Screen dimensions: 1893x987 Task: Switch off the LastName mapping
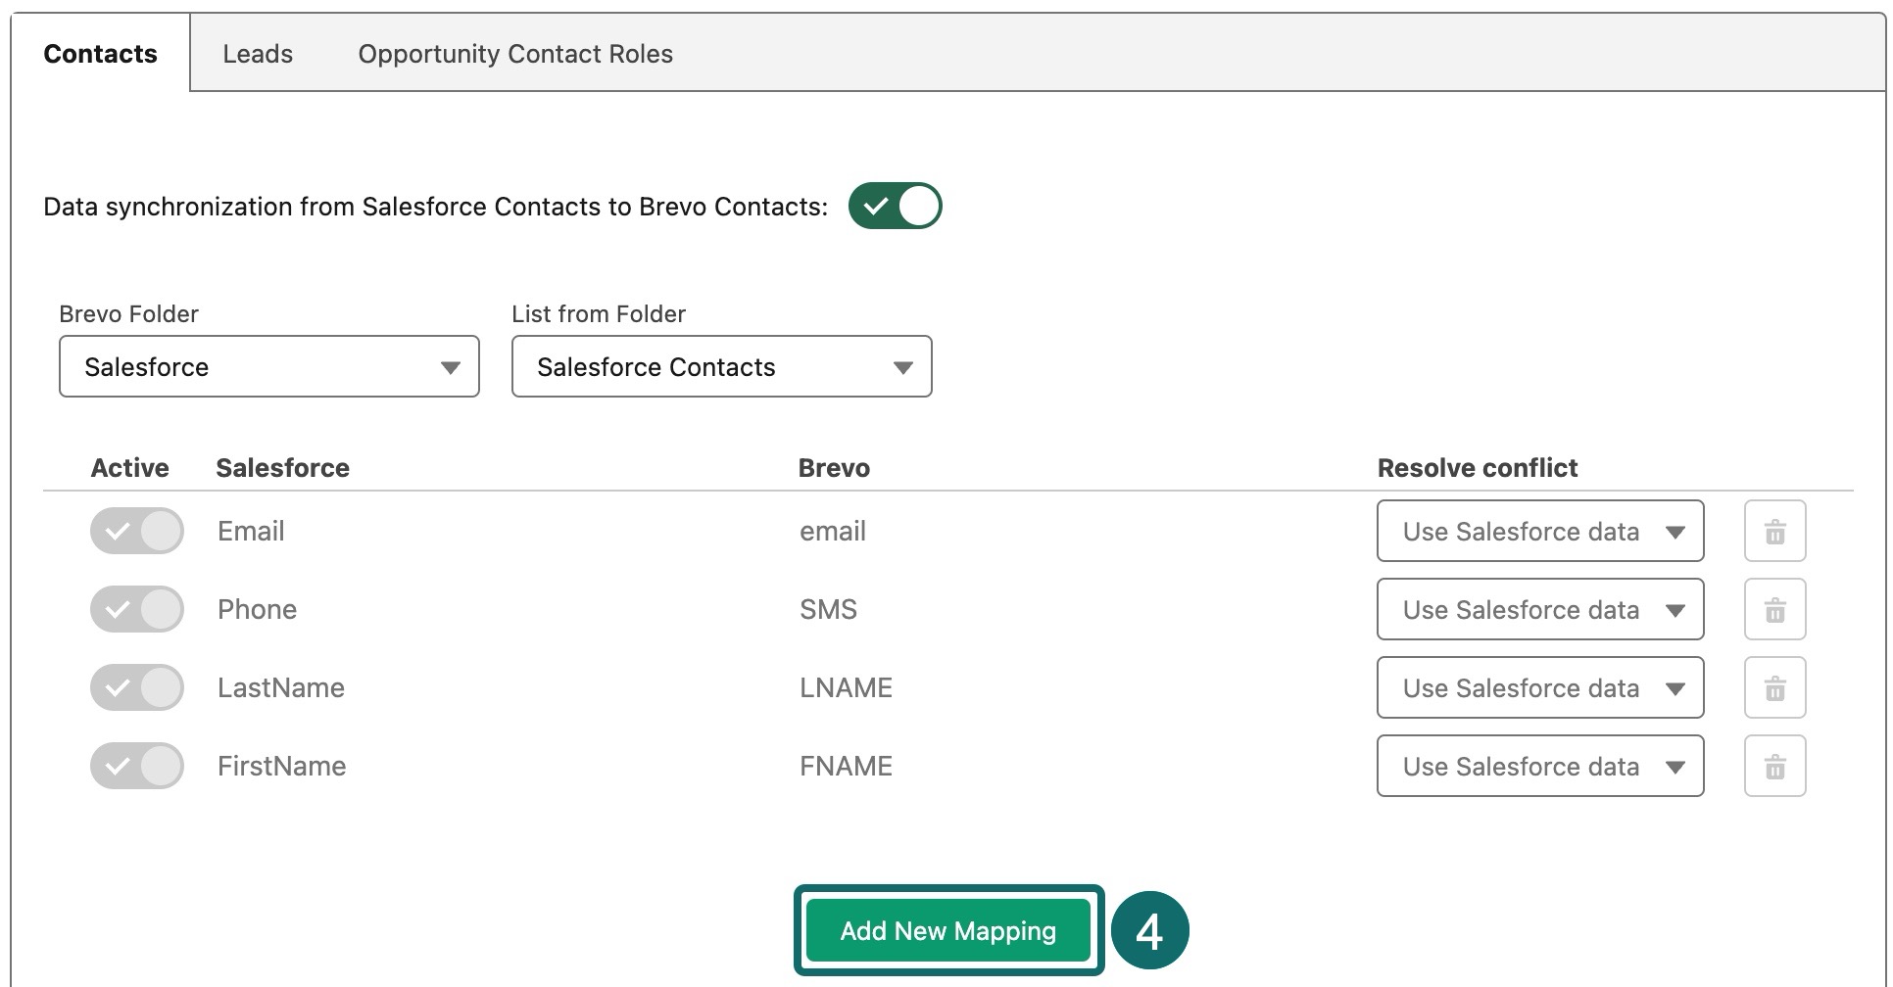click(x=137, y=687)
